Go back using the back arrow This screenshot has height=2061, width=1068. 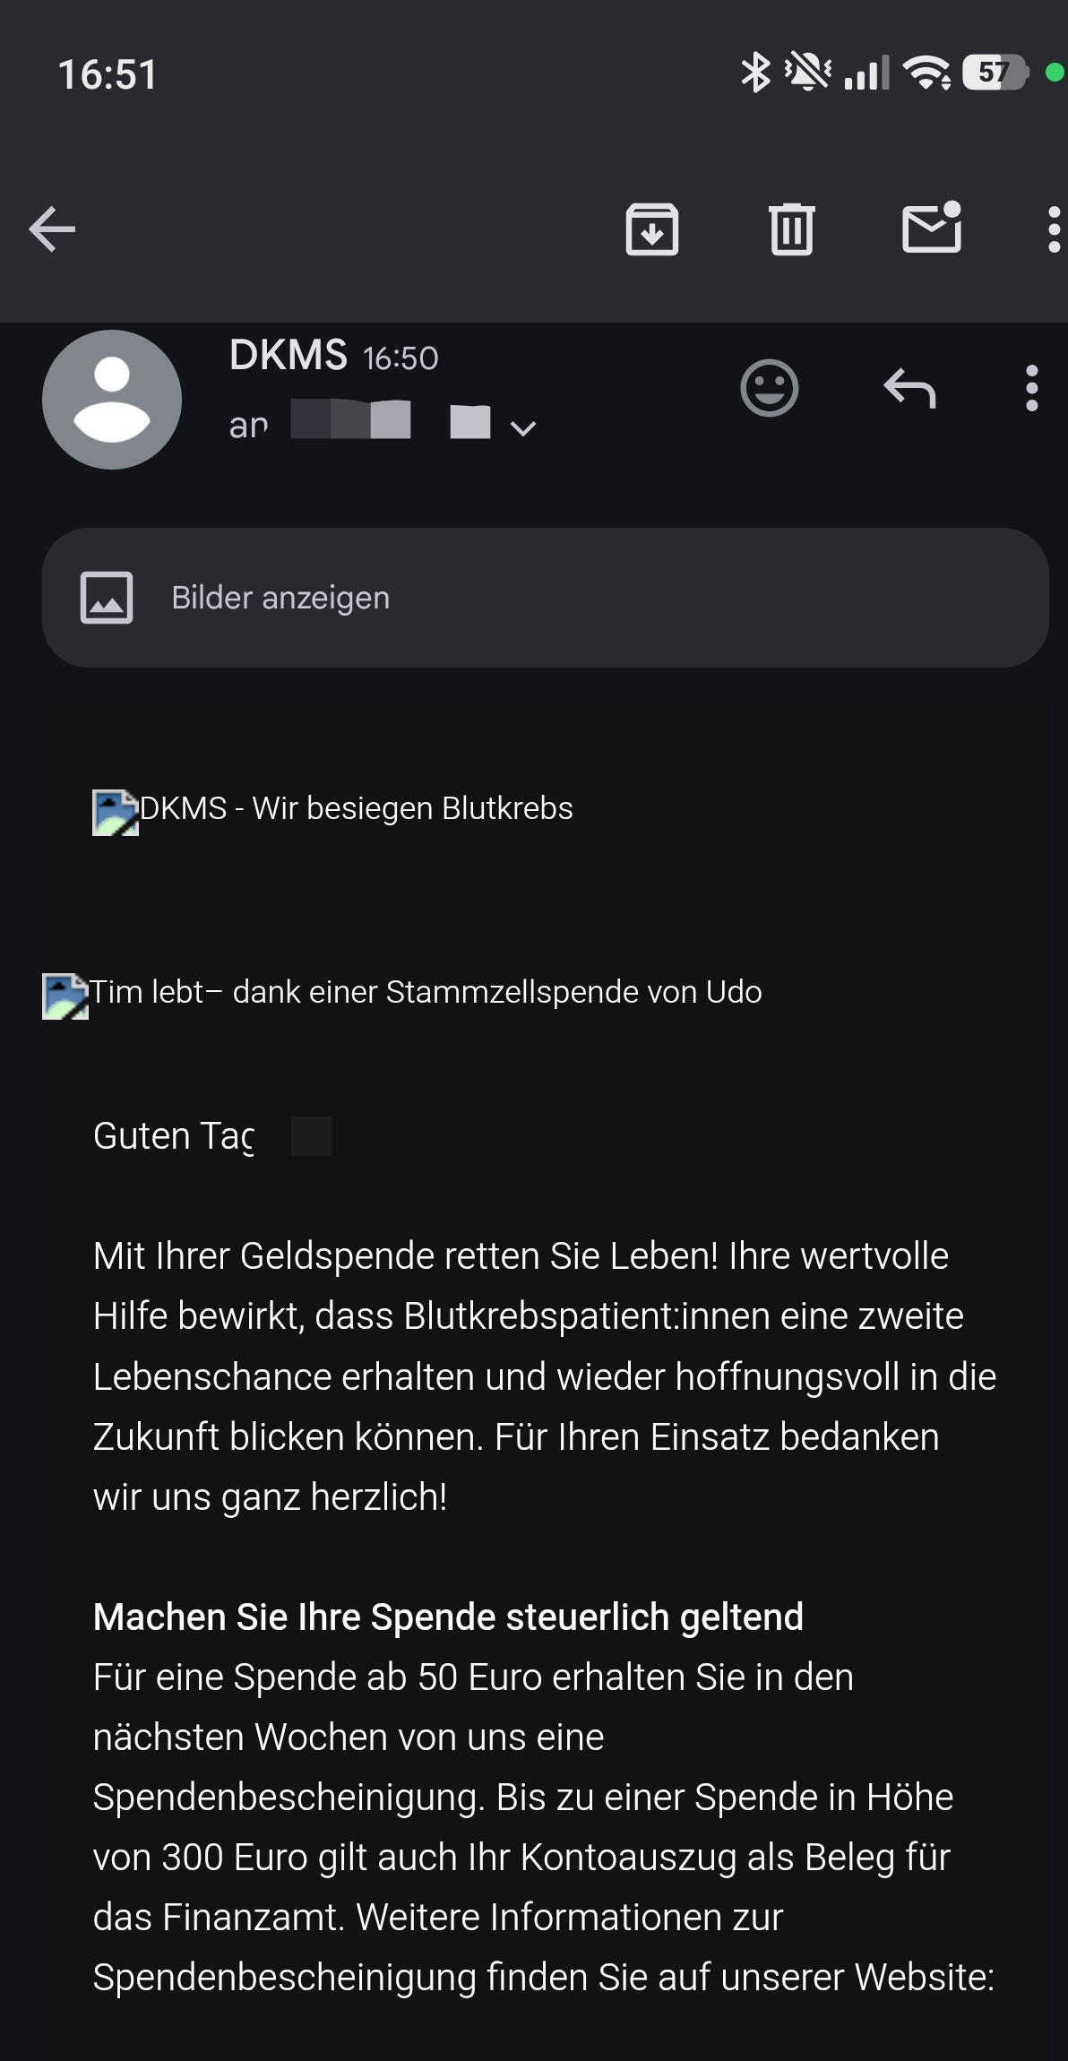52,229
